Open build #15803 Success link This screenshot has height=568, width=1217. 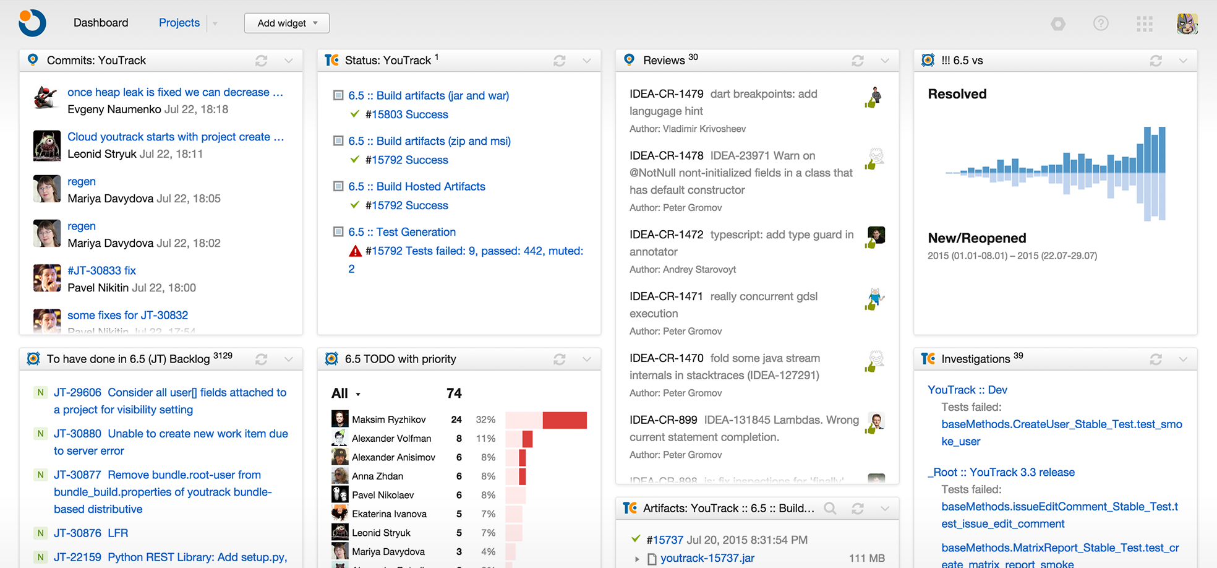tap(407, 114)
